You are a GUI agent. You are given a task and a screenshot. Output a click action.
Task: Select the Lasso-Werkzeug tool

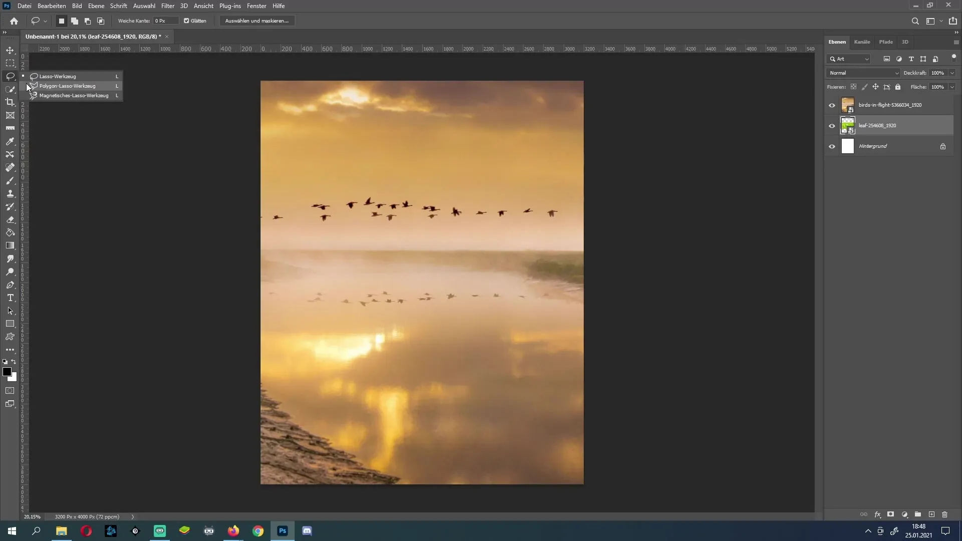click(x=58, y=76)
